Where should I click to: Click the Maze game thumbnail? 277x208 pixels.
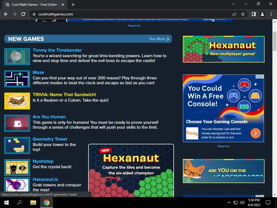click(x=17, y=79)
